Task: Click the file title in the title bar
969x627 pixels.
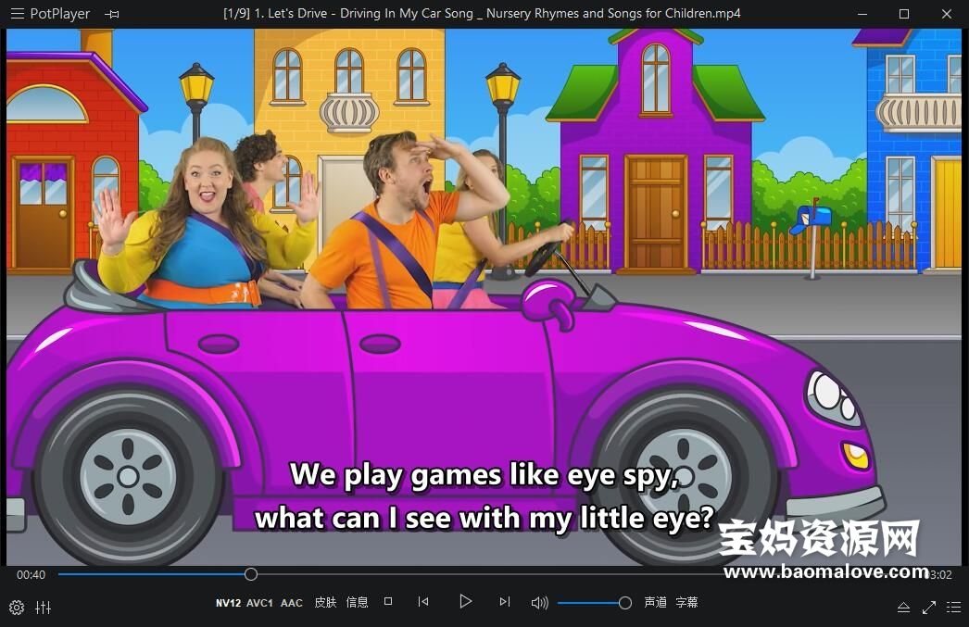Action: tap(482, 14)
